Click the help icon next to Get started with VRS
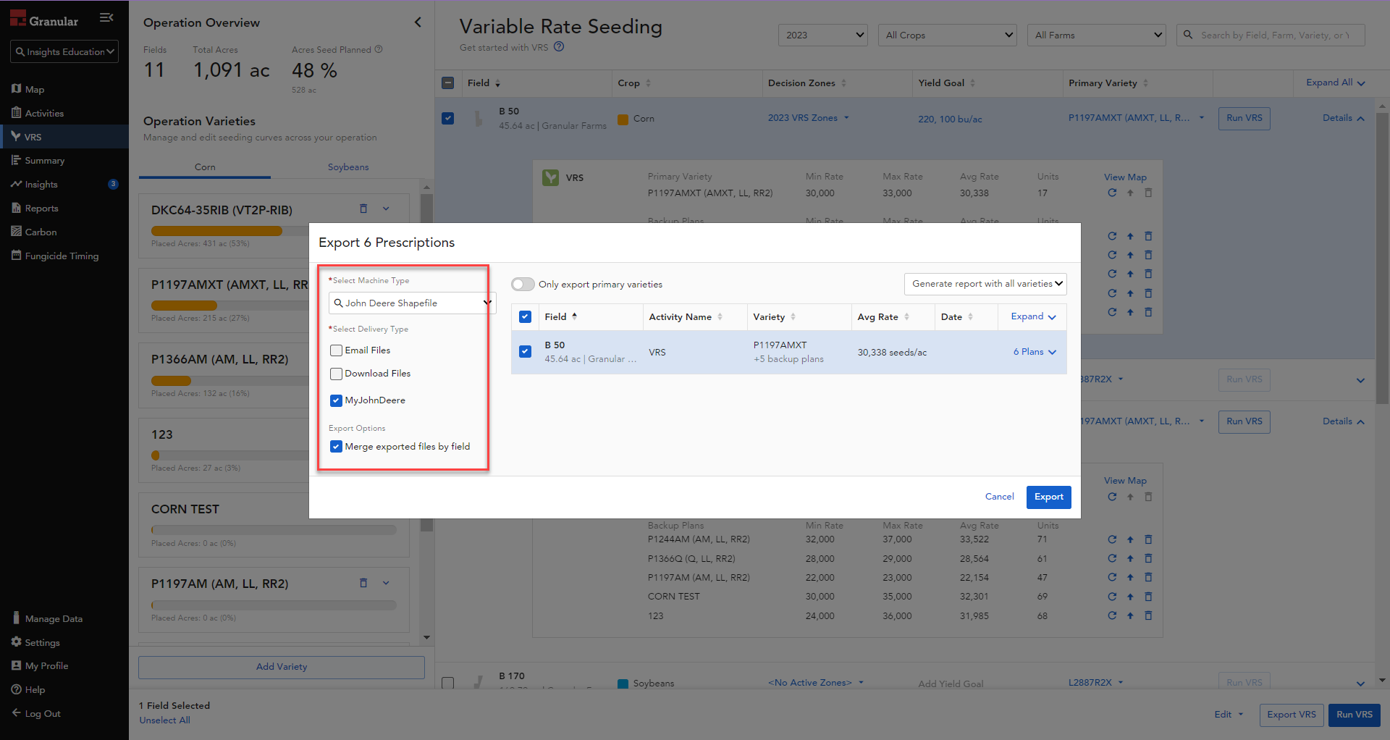 point(559,47)
